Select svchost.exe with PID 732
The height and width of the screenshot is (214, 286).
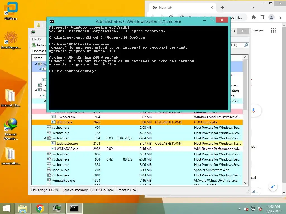click(137, 133)
